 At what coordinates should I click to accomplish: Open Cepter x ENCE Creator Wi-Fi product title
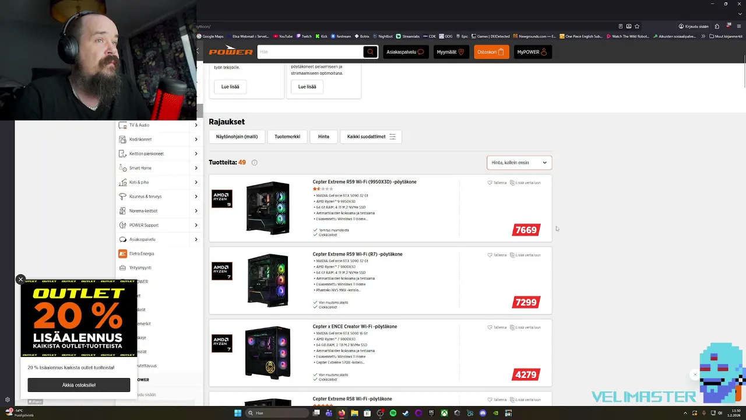pyautogui.click(x=355, y=327)
